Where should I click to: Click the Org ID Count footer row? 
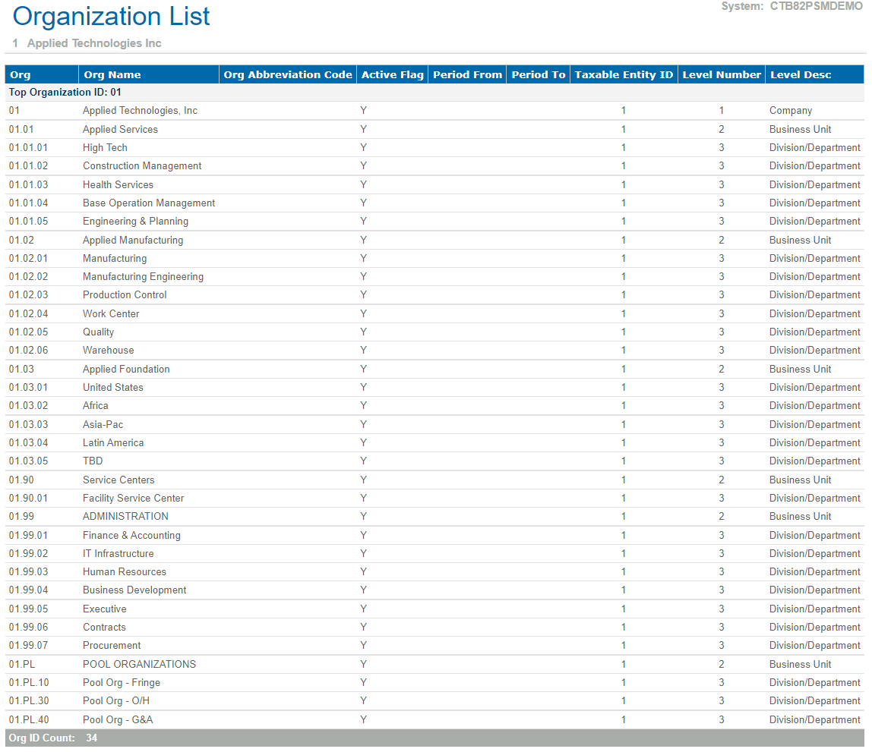[52, 738]
